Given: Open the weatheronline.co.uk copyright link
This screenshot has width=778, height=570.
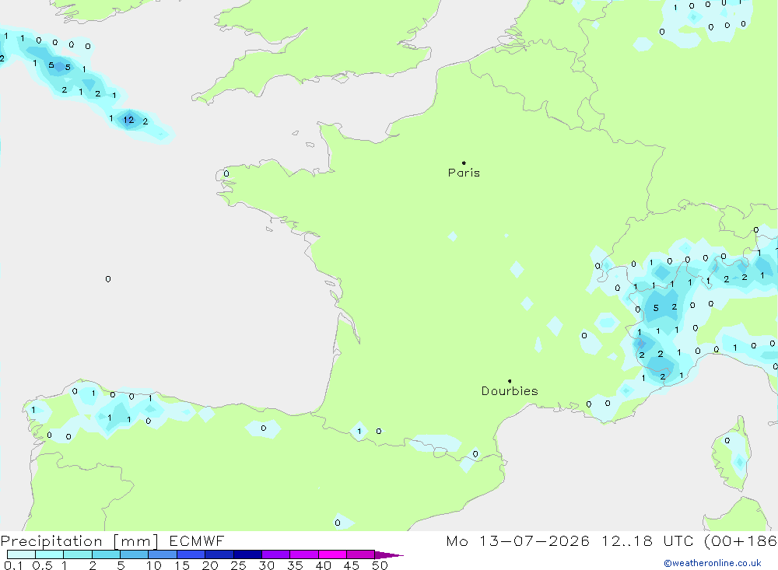Looking at the screenshot, I should pos(713,563).
